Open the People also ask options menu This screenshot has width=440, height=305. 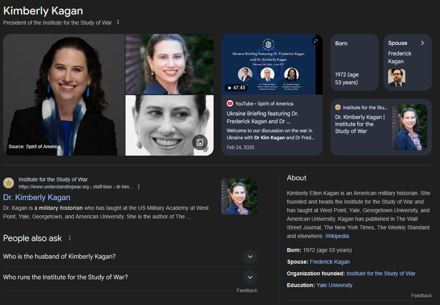(70, 238)
